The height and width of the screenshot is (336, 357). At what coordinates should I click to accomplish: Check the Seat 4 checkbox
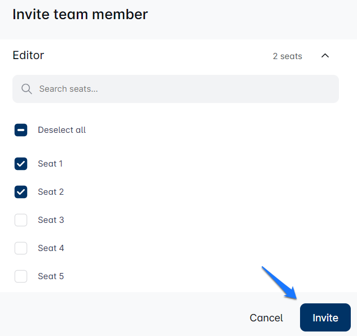point(21,248)
